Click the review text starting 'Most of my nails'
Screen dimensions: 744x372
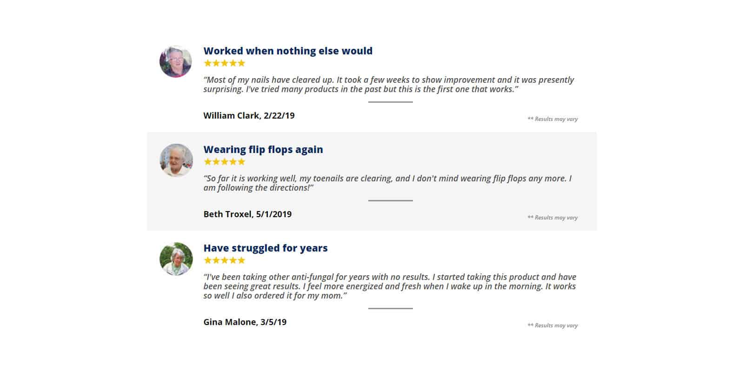pyautogui.click(x=389, y=85)
